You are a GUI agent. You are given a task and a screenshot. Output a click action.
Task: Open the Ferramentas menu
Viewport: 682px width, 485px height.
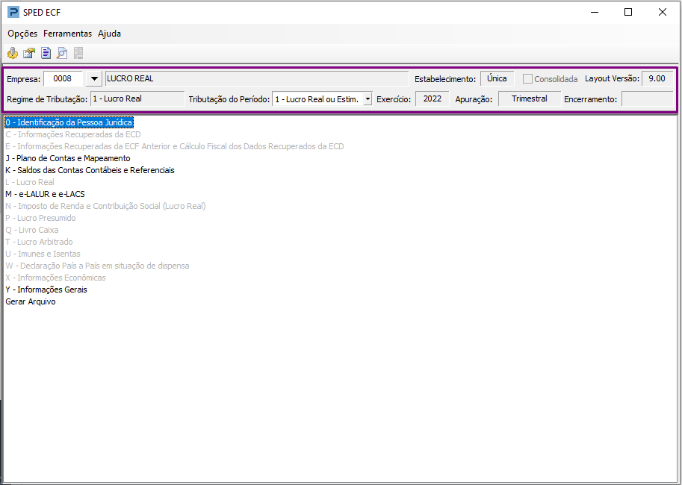pos(67,34)
